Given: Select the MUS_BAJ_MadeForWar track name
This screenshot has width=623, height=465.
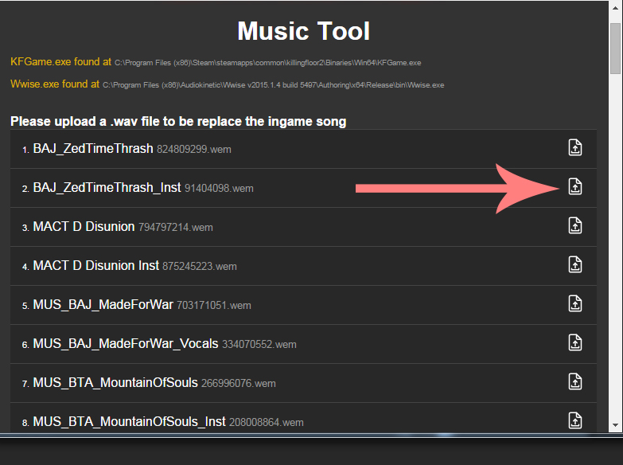Looking at the screenshot, I should (x=103, y=304).
